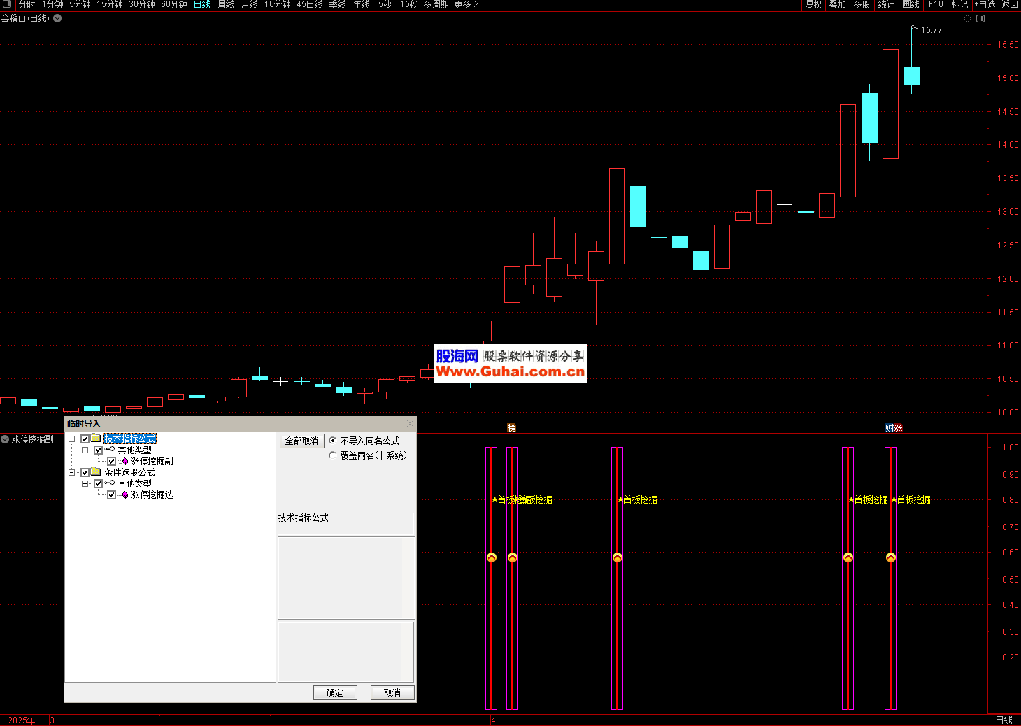This screenshot has width=1021, height=726.
Task: Confirm import with 确定 button
Action: (x=335, y=692)
